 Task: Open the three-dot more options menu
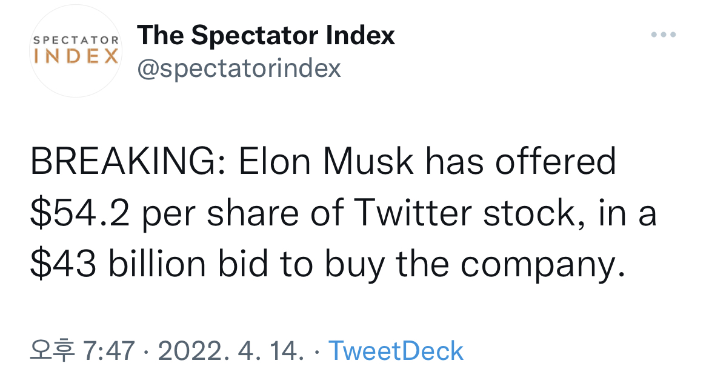tap(664, 35)
